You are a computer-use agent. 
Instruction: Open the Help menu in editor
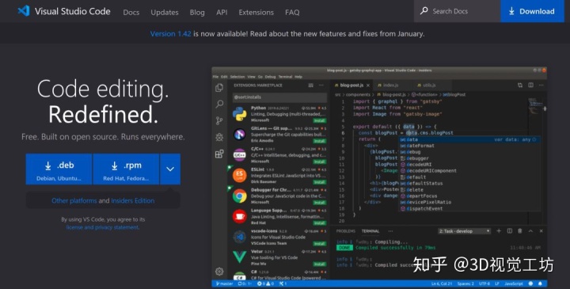click(x=298, y=77)
